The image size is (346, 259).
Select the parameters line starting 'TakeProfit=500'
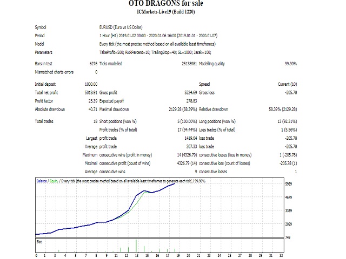pos(155,52)
